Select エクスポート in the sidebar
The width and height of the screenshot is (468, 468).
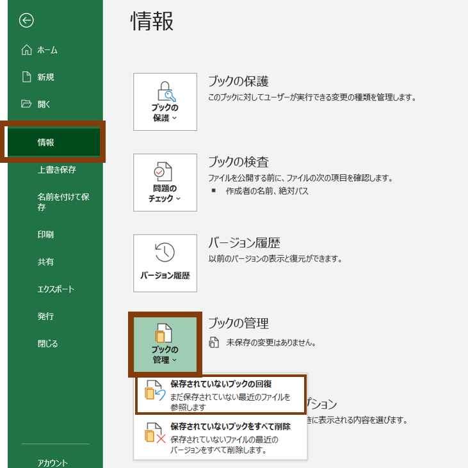[x=56, y=289]
